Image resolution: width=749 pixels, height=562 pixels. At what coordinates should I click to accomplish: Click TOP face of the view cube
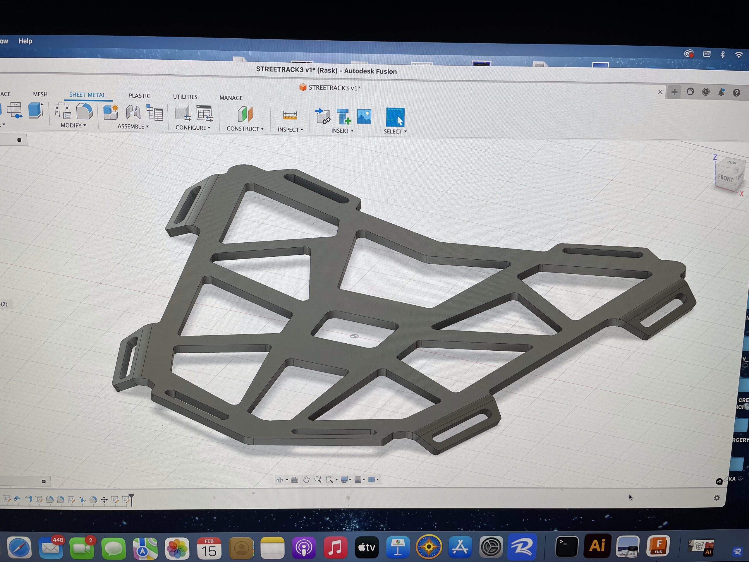coord(732,163)
